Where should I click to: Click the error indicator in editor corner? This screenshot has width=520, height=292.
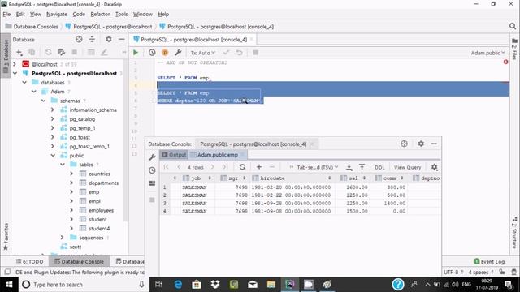(x=505, y=62)
